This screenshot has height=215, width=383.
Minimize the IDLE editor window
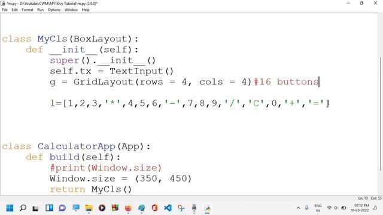pyautogui.click(x=348, y=3)
